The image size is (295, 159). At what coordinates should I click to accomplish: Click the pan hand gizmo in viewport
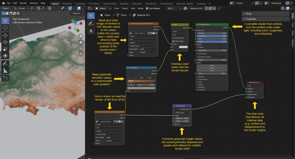81,42
